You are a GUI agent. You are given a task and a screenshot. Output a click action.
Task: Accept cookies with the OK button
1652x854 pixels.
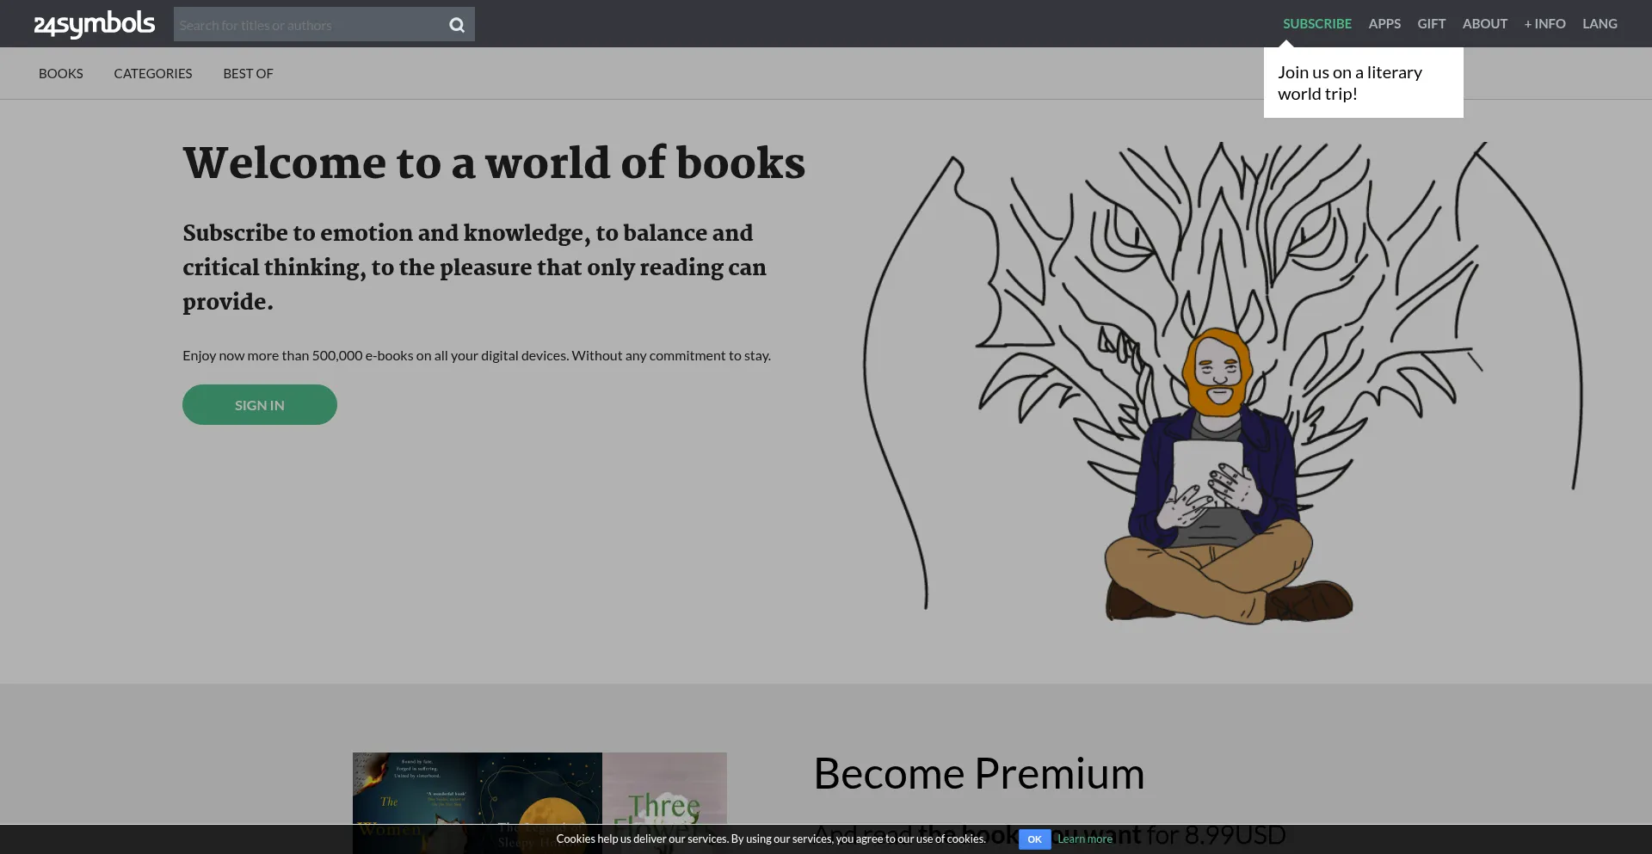pyautogui.click(x=1035, y=839)
